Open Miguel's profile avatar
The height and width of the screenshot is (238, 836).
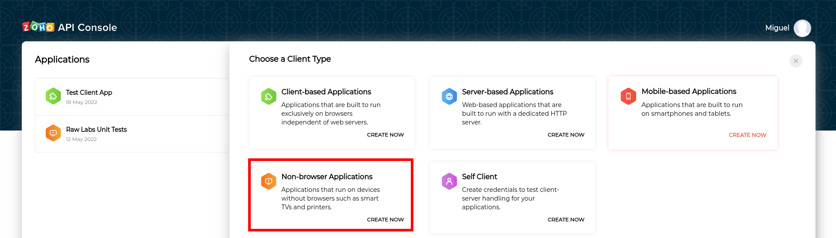point(802,28)
